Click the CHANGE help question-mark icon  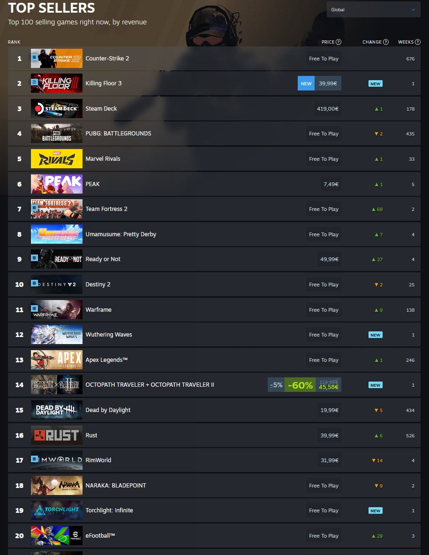[x=386, y=42]
